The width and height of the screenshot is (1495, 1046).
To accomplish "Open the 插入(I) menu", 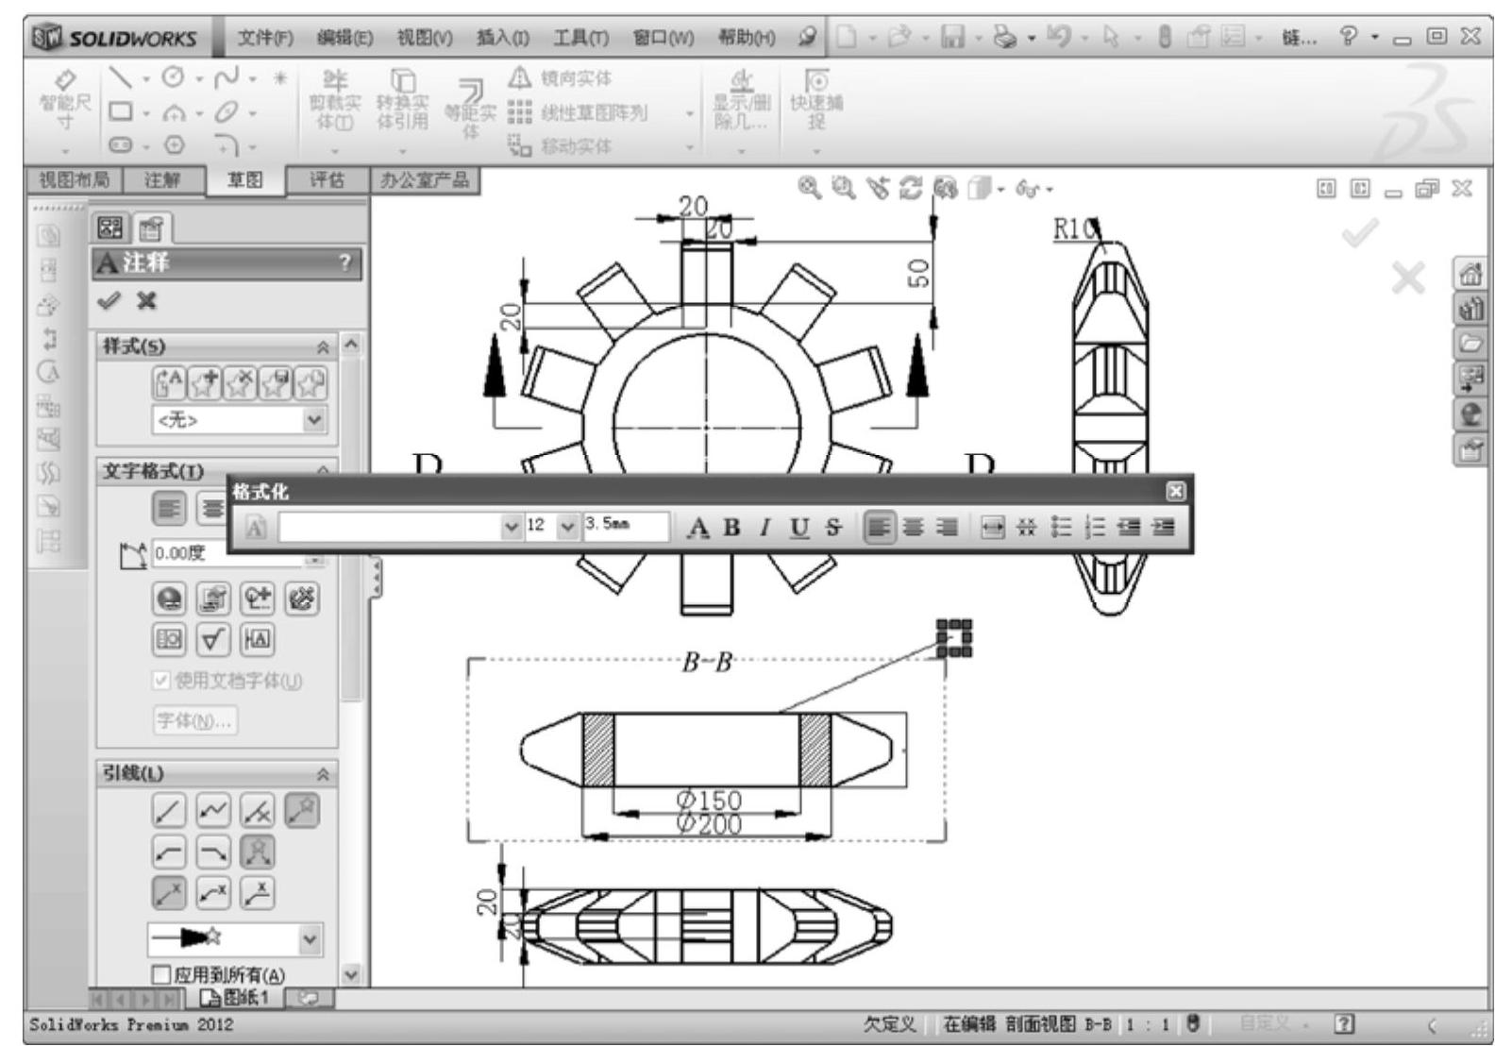I will (x=503, y=38).
